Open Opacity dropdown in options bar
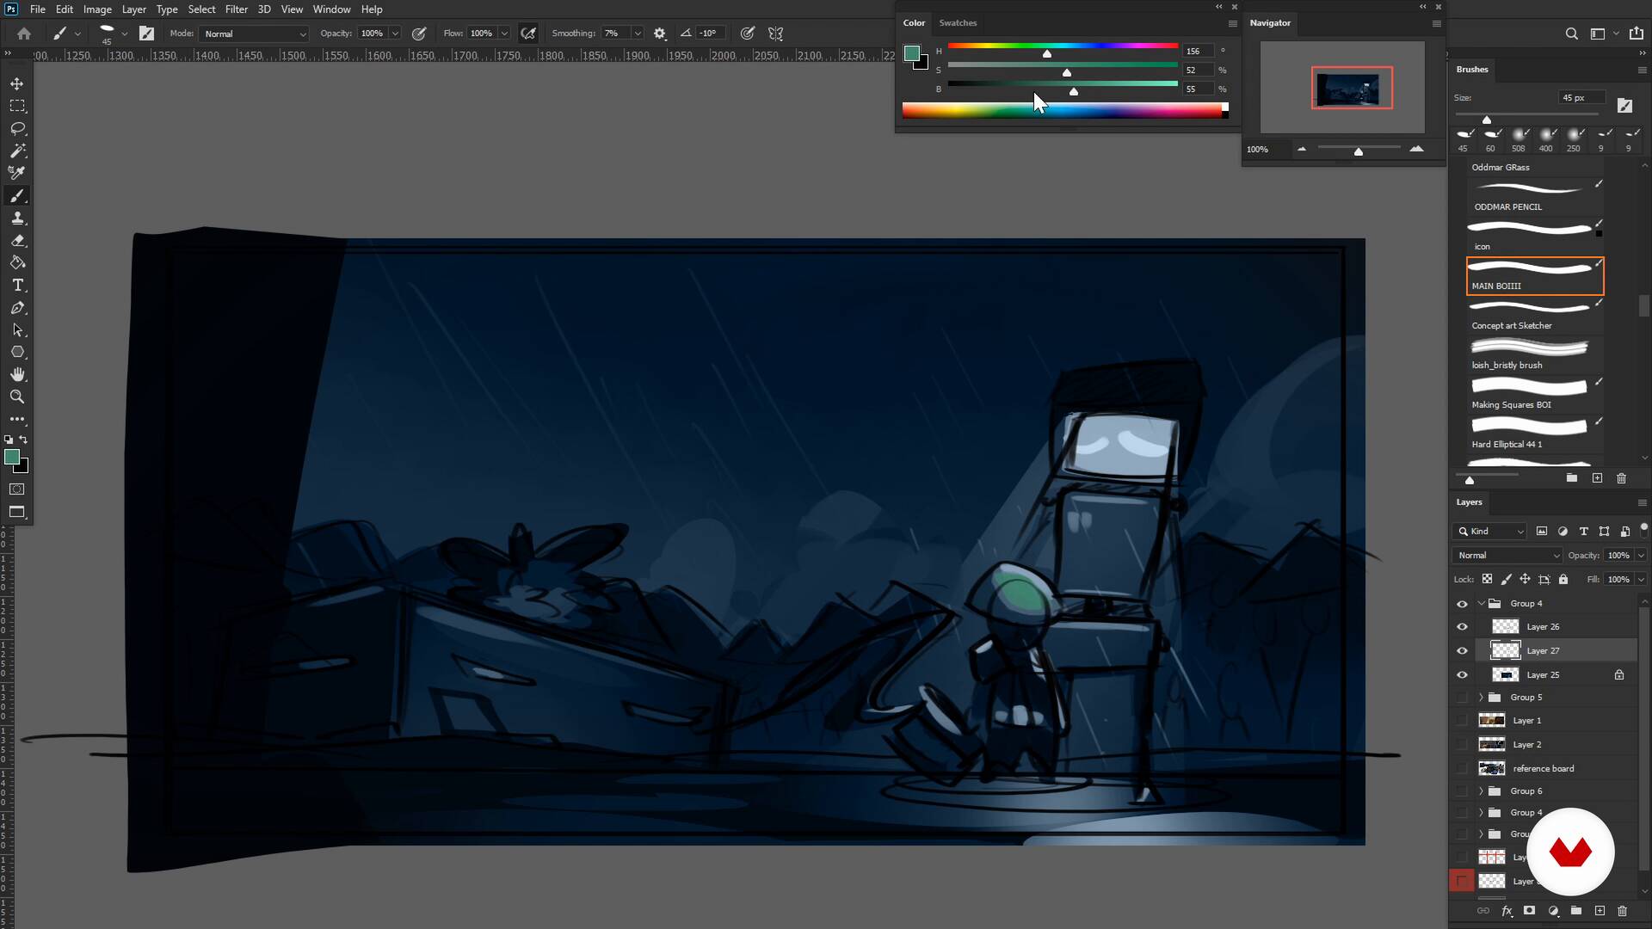Viewport: 1652px width, 929px height. pyautogui.click(x=395, y=34)
